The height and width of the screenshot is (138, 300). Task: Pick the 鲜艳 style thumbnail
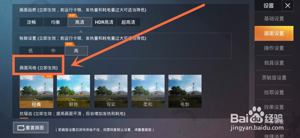point(73,91)
